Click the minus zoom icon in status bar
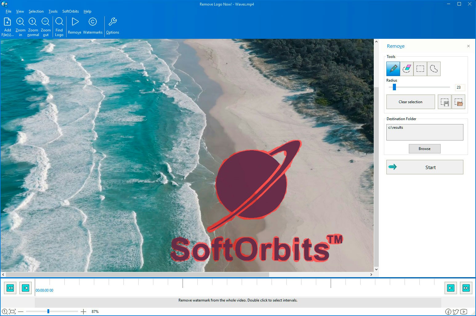Image resolution: width=476 pixels, height=316 pixels. tap(21, 312)
